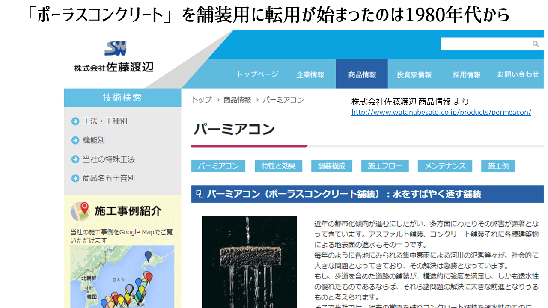Image resolution: width=548 pixels, height=308 pixels.
Task: Select the 商品情報 navigation tab
Action: (x=362, y=74)
